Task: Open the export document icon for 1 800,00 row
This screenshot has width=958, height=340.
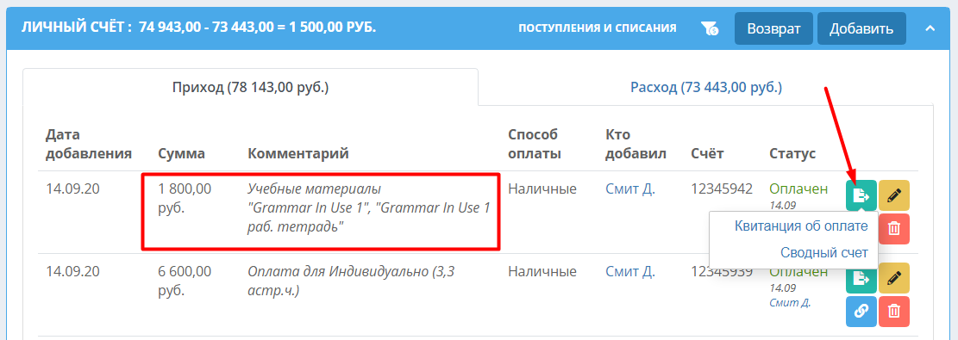Action: 861,195
